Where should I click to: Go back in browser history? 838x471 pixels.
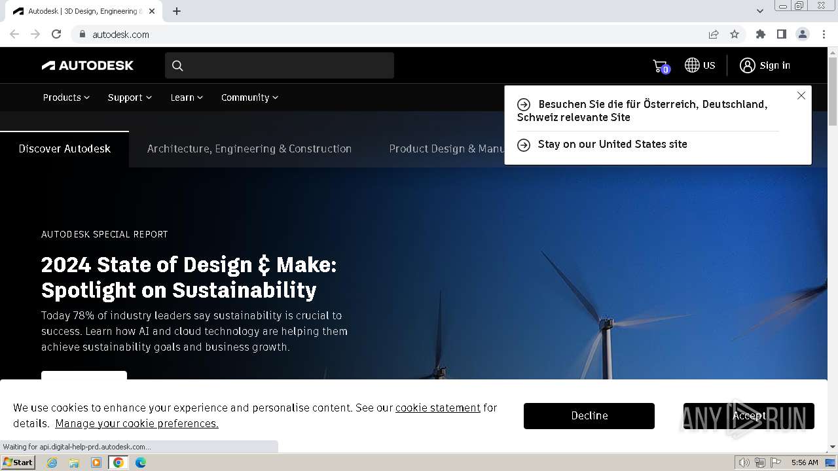click(14, 34)
